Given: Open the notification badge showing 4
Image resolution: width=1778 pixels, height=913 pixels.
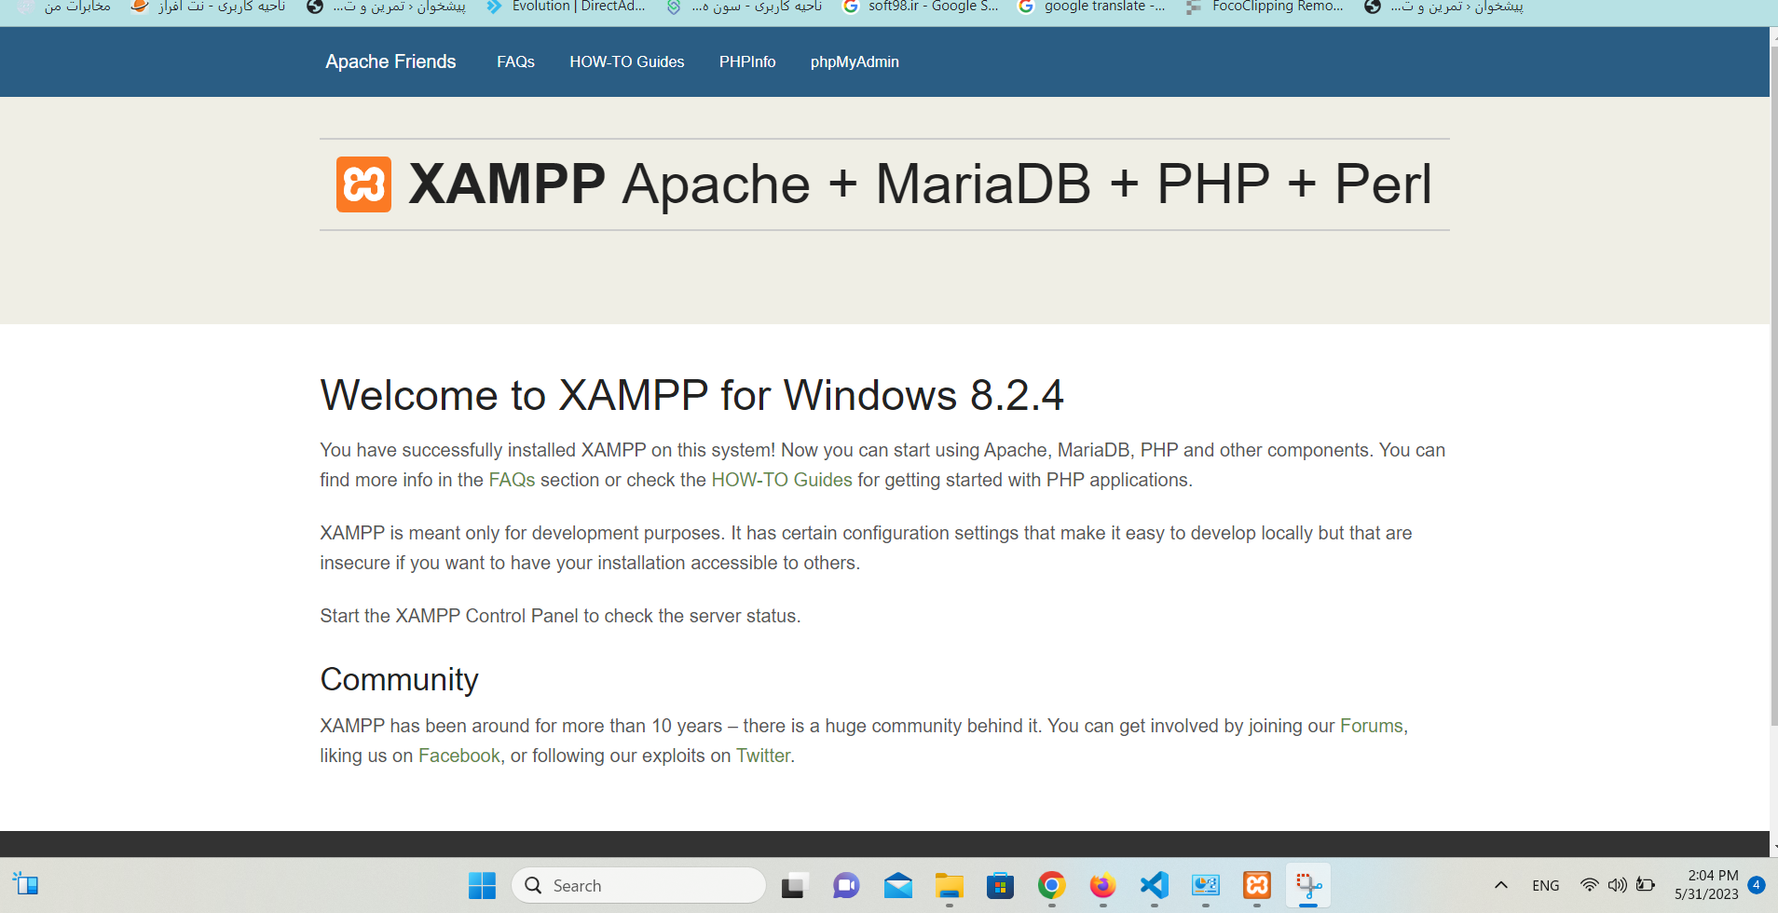Looking at the screenshot, I should coord(1757,885).
